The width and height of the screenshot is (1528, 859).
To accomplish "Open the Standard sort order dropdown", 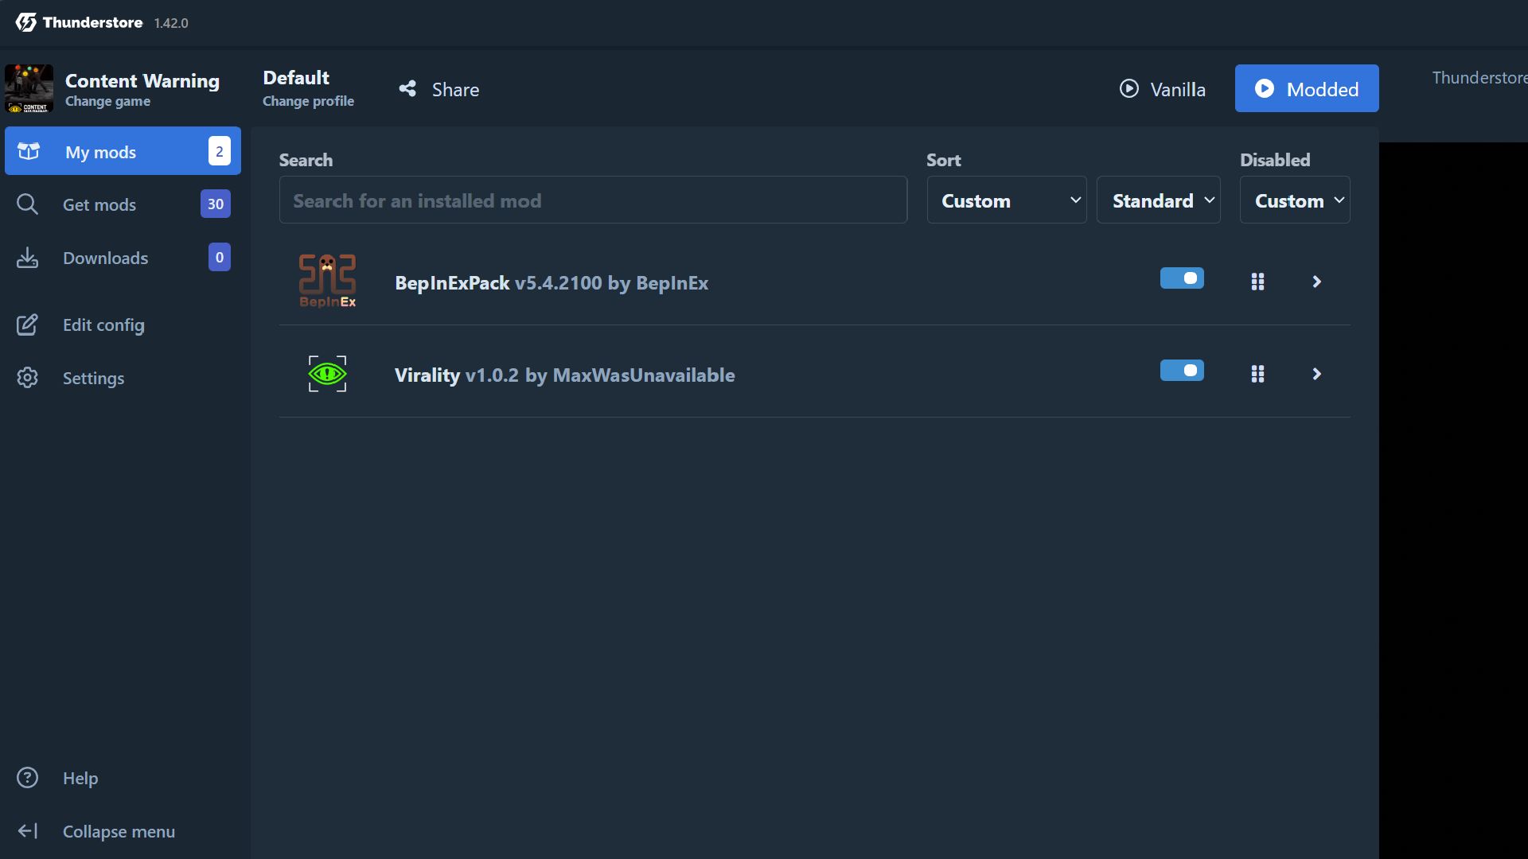I will pos(1159,200).
